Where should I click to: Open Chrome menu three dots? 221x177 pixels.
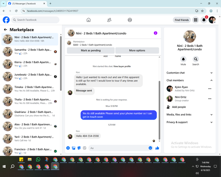coord(217,11)
